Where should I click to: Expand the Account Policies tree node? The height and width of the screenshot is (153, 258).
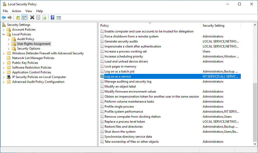[x=4, y=30]
